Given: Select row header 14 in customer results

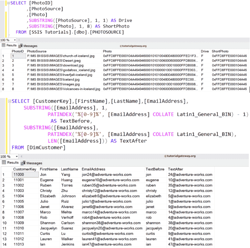Looking at the screenshot, I should coord(6,244).
